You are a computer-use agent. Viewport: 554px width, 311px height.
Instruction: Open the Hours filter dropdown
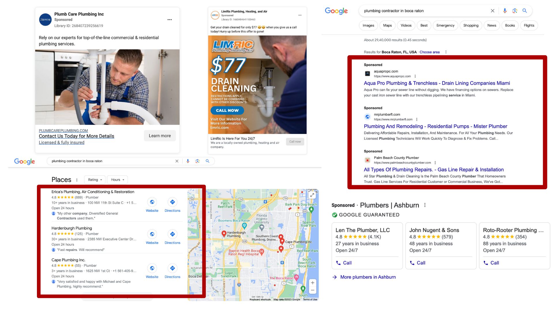(117, 180)
